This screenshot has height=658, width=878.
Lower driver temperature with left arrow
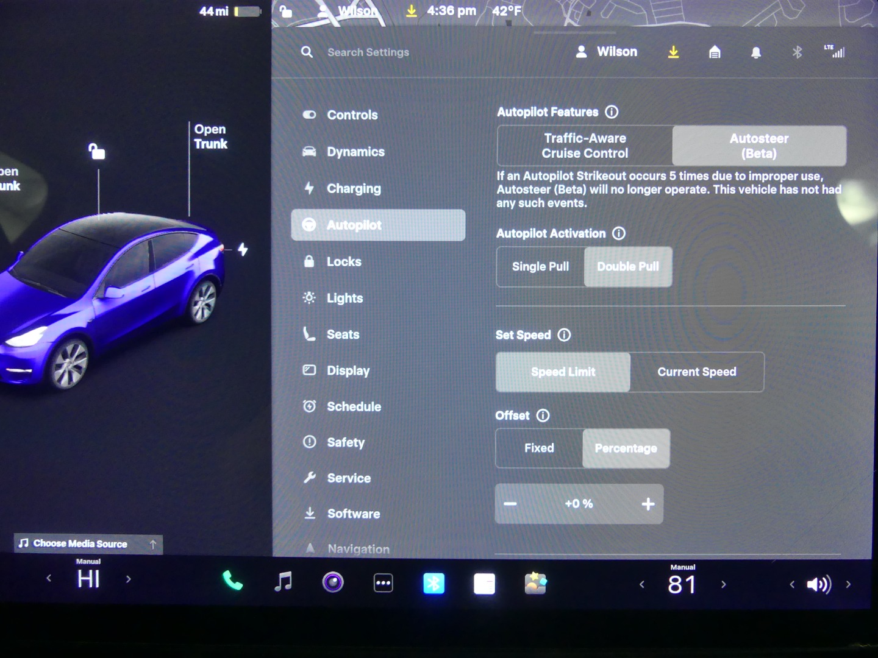49,578
